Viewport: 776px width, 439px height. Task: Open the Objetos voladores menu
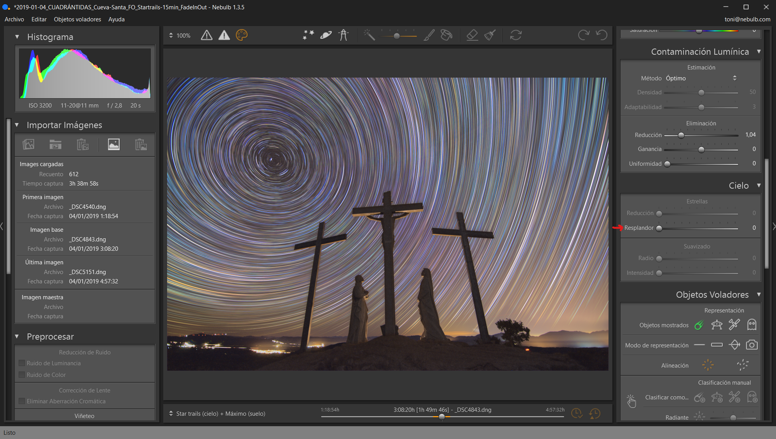77,19
